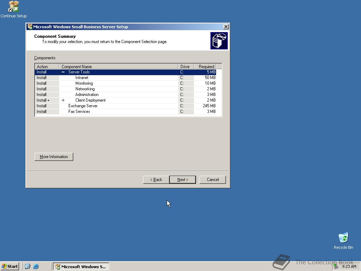Click the Required column header

click(x=205, y=67)
